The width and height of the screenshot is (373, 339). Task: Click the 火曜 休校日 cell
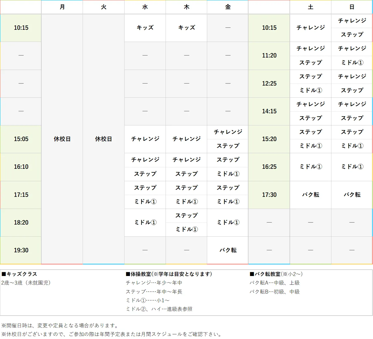(x=103, y=139)
